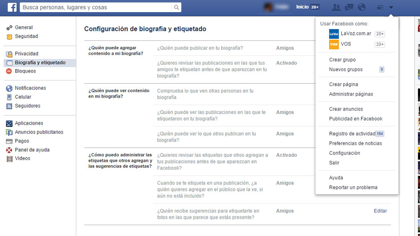Use Facebook as LaVoz.com.ar
Image resolution: width=420 pixels, height=236 pixels.
pyautogui.click(x=357, y=34)
